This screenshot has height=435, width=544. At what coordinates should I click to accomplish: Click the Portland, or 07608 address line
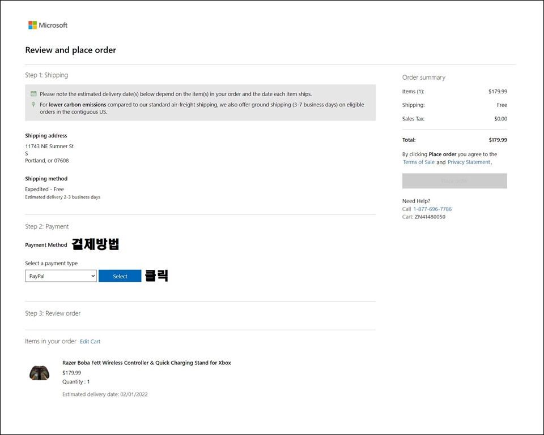(47, 161)
